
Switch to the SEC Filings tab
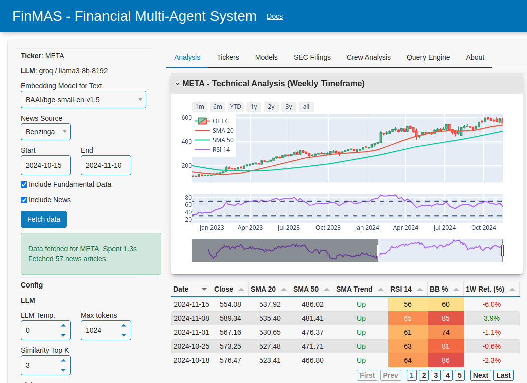pos(312,57)
